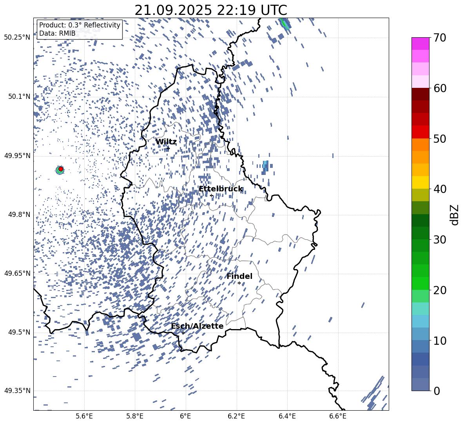Click the 10 tick on colorbar
The height and width of the screenshot is (424, 464).
[x=440, y=340]
